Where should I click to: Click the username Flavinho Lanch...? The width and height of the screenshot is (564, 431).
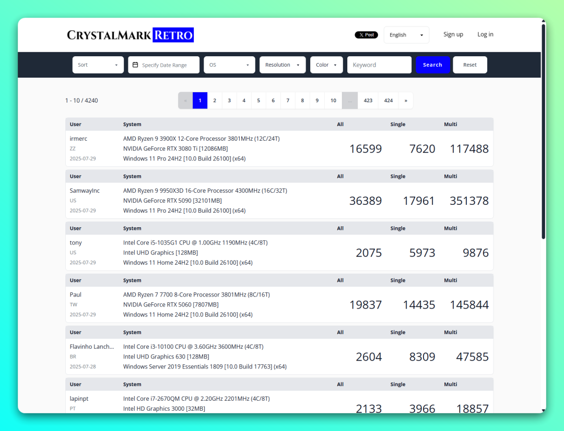pos(92,347)
